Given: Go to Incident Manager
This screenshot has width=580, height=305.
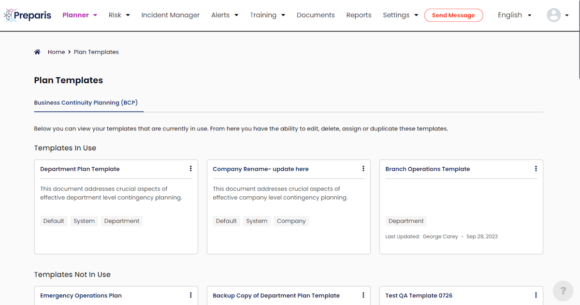Looking at the screenshot, I should (x=170, y=15).
